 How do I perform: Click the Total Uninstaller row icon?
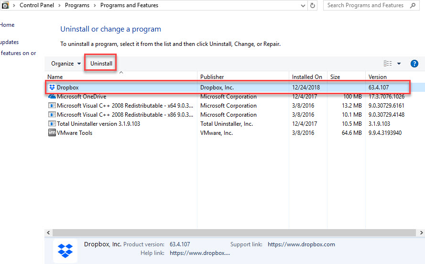click(52, 123)
